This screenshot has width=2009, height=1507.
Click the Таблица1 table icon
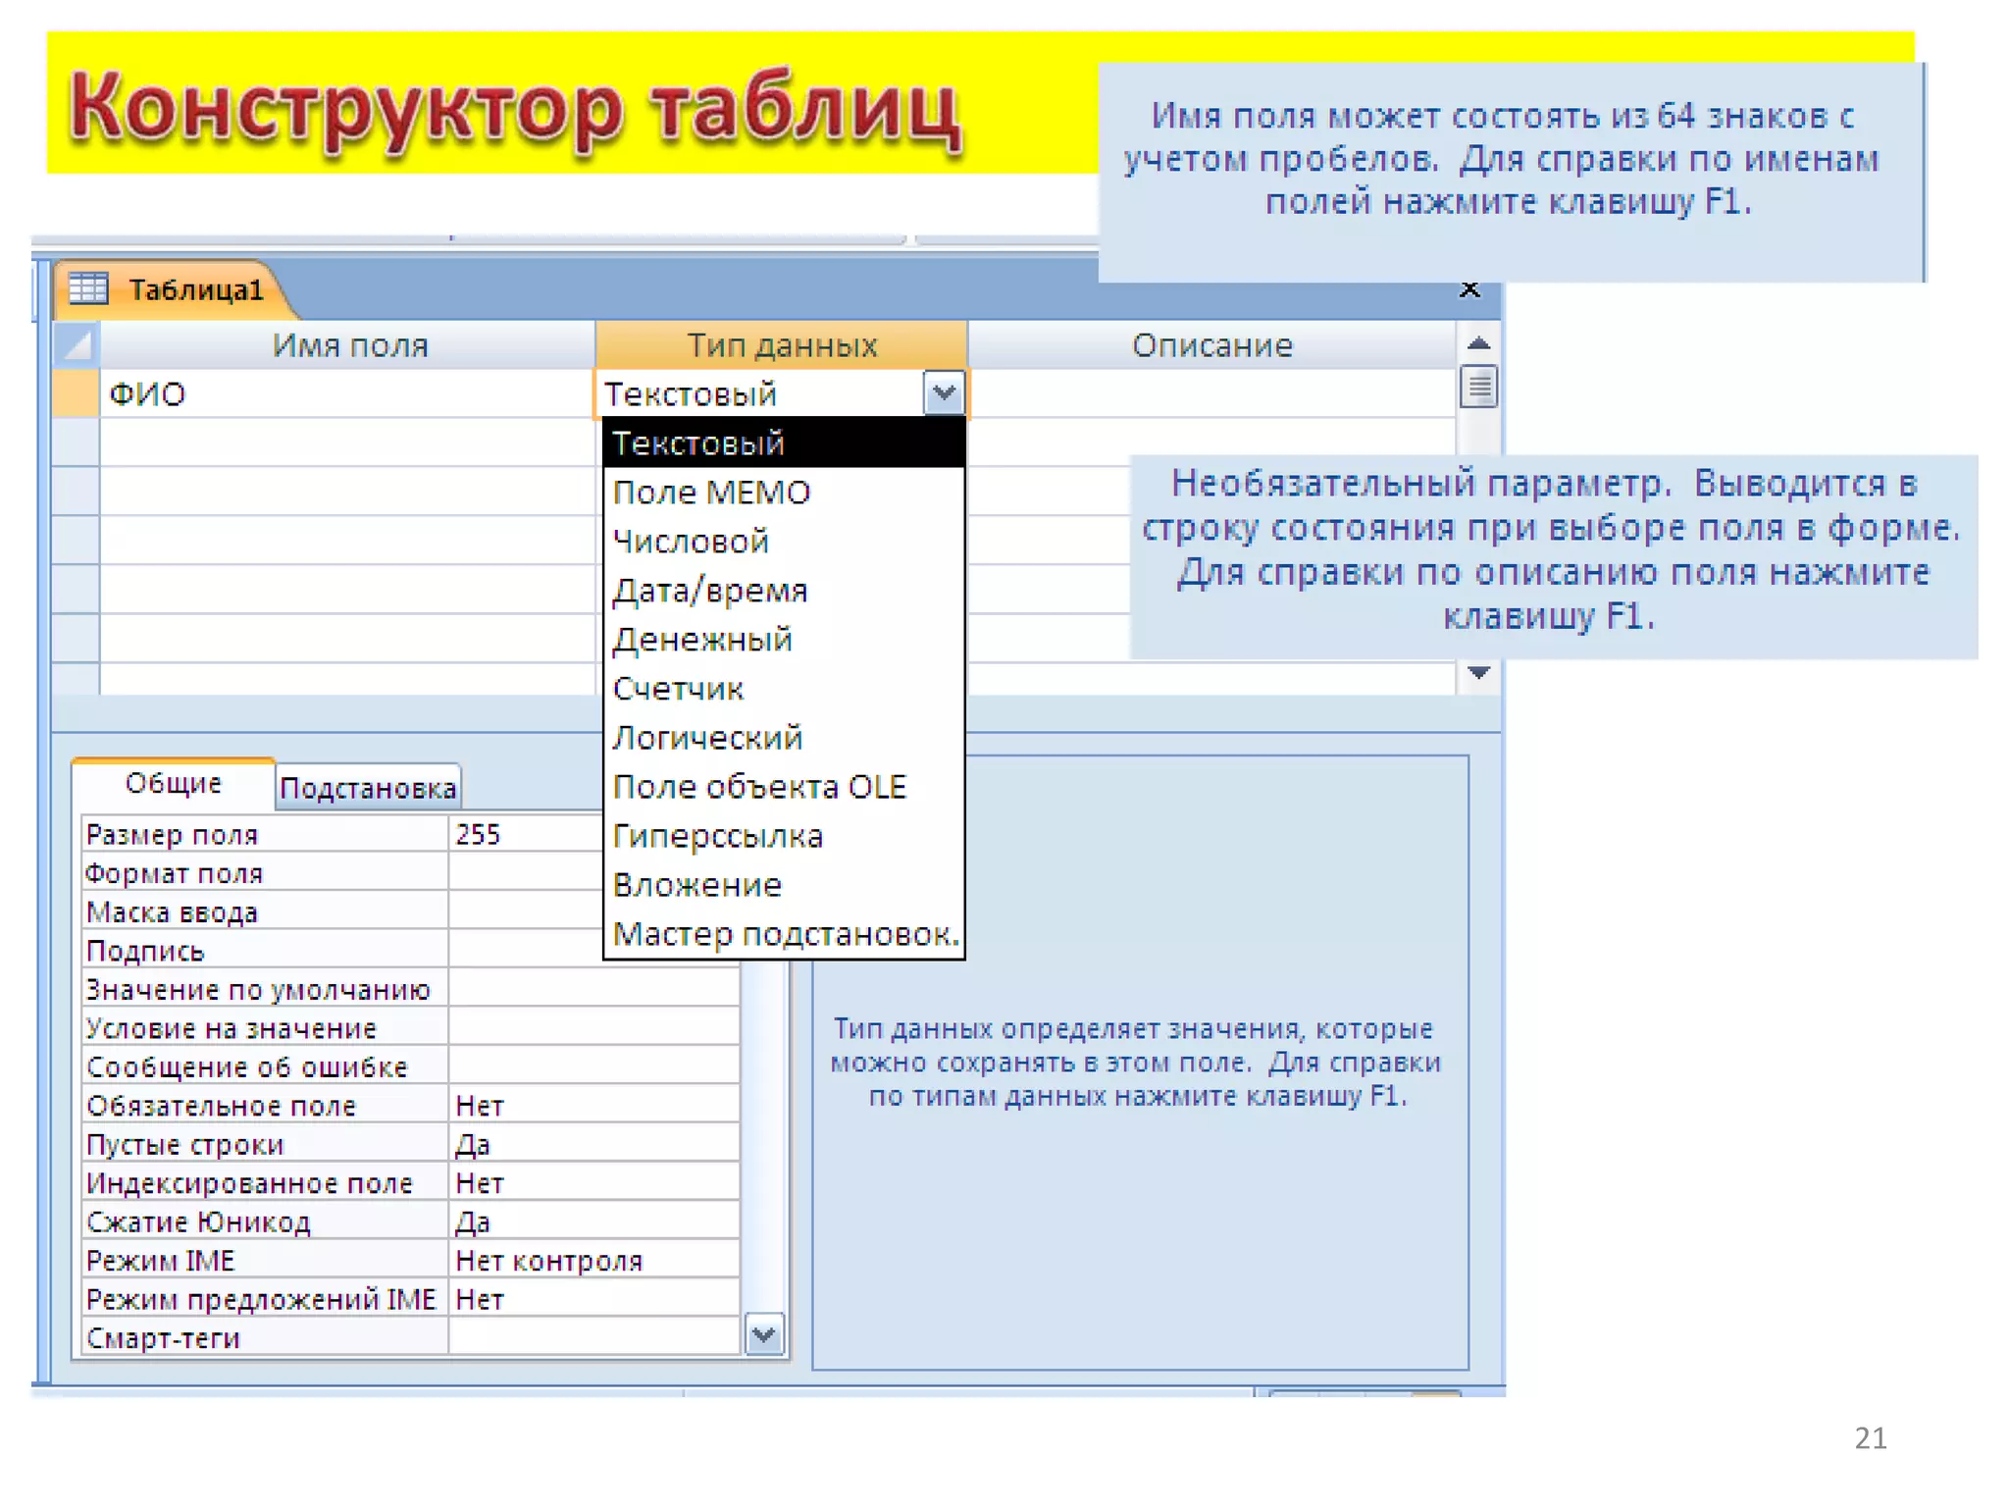coord(88,288)
